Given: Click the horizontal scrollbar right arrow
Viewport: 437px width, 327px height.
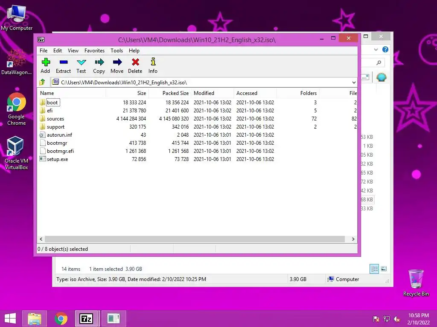Looking at the screenshot, I should coord(353,239).
